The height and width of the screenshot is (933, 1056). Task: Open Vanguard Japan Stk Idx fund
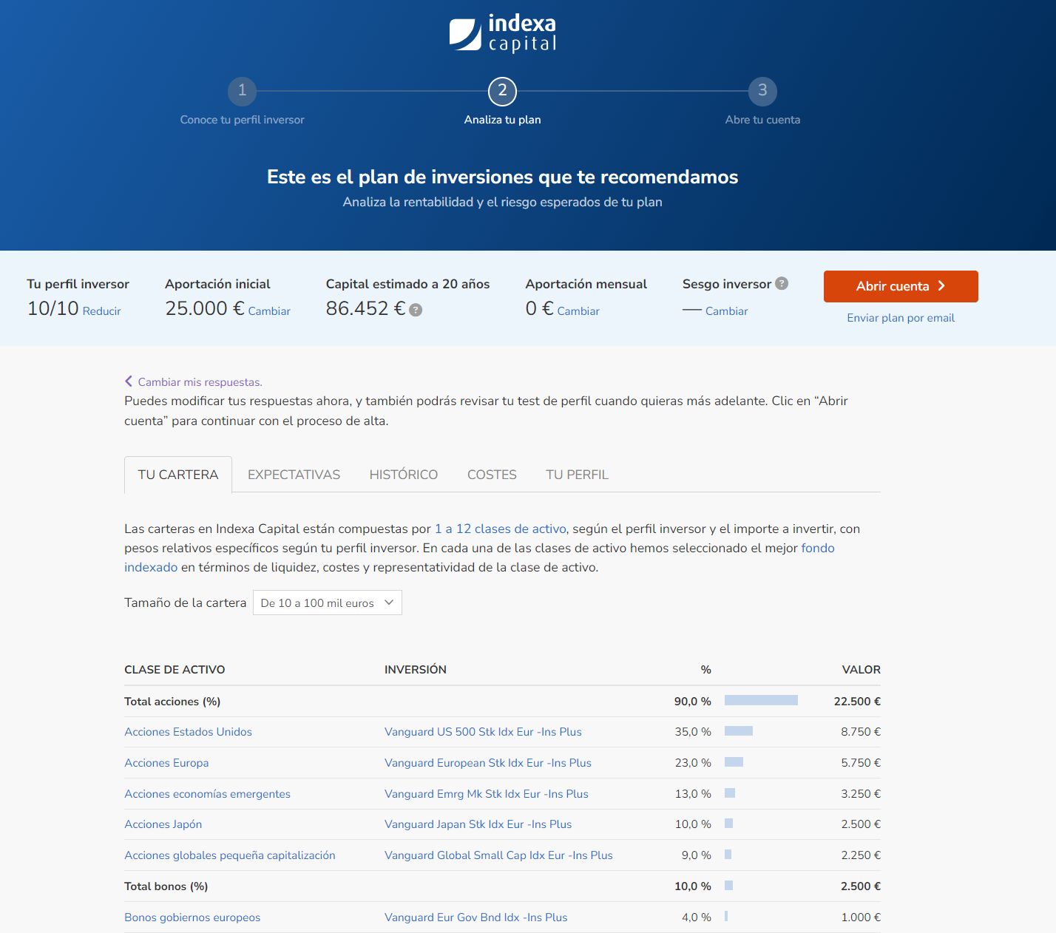(478, 824)
